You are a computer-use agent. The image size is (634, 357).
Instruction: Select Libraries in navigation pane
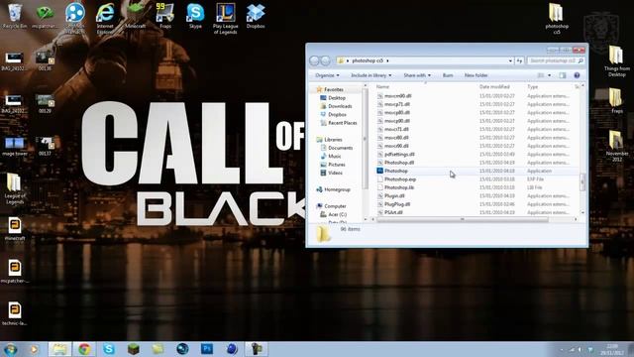[333, 140]
